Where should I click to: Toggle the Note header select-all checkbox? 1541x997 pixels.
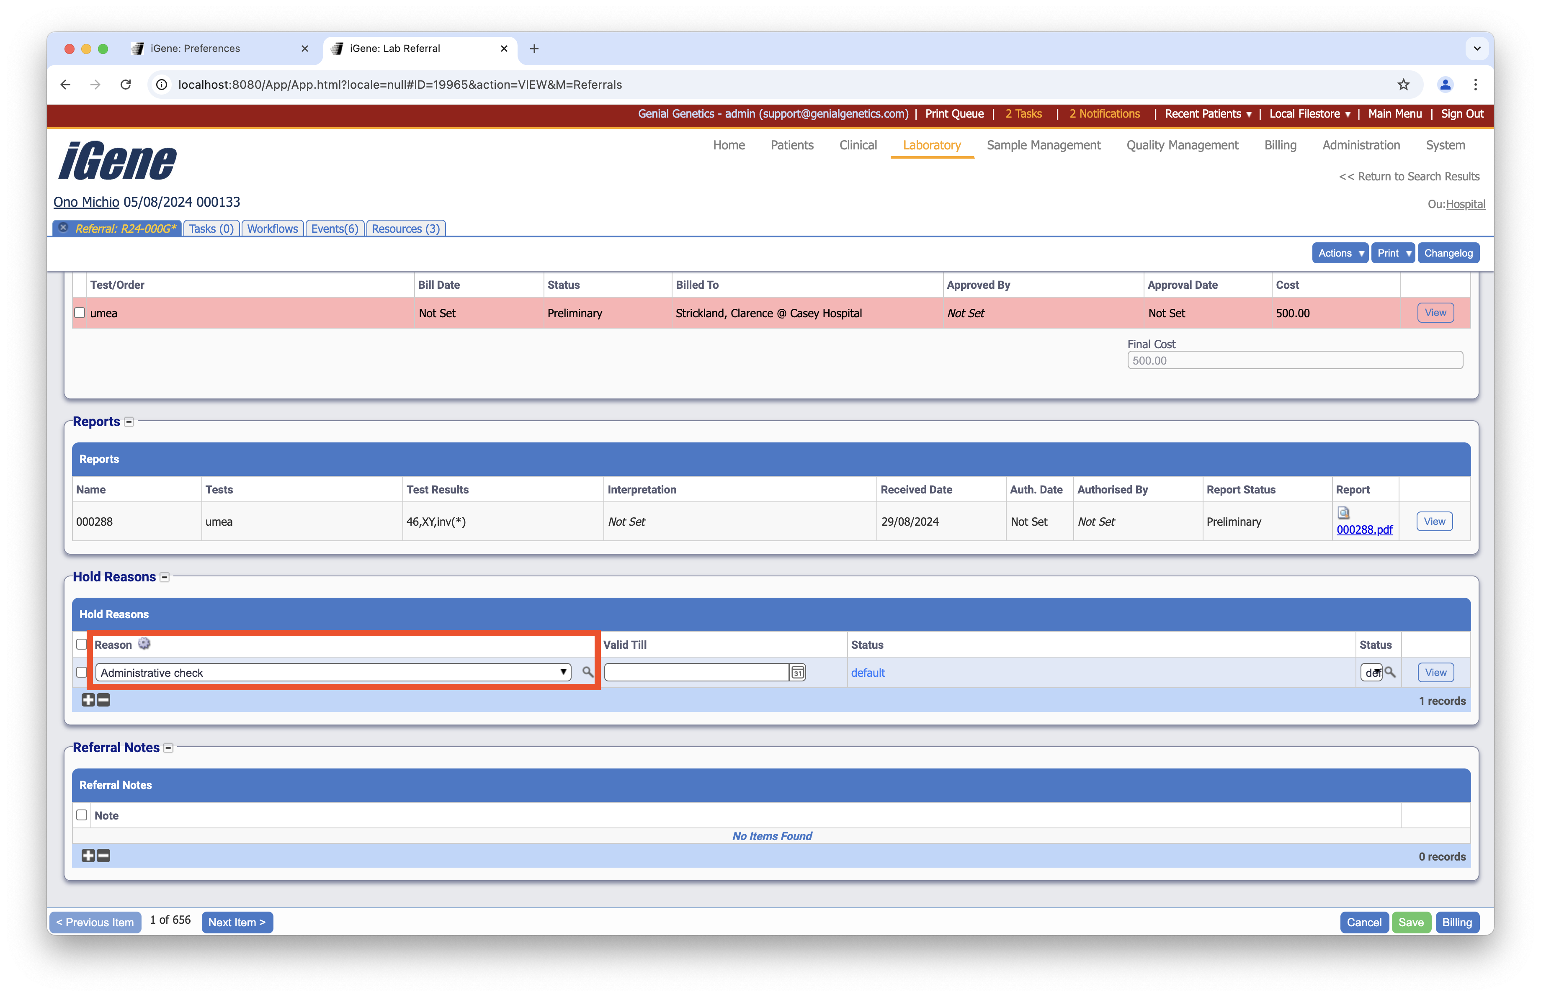tap(82, 815)
